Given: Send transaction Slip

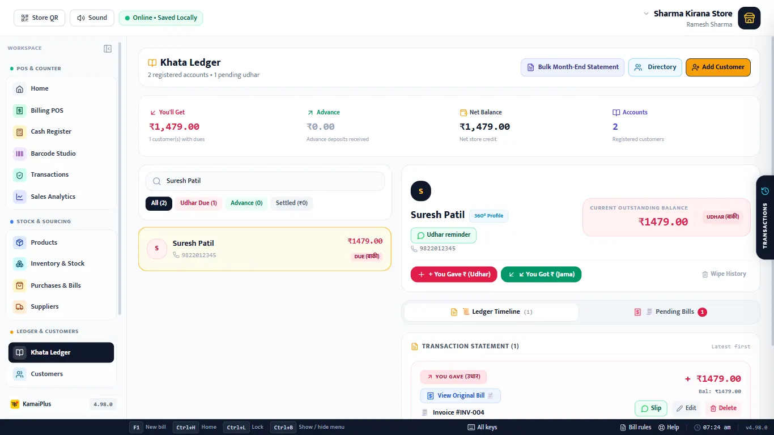Looking at the screenshot, I should tap(652, 408).
